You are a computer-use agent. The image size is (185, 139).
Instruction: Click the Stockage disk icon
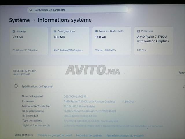14,32
